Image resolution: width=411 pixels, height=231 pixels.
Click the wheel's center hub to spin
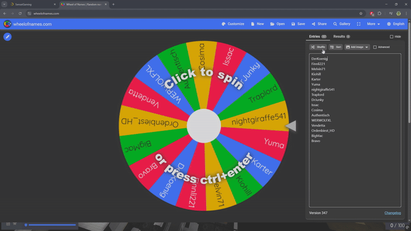(204, 126)
